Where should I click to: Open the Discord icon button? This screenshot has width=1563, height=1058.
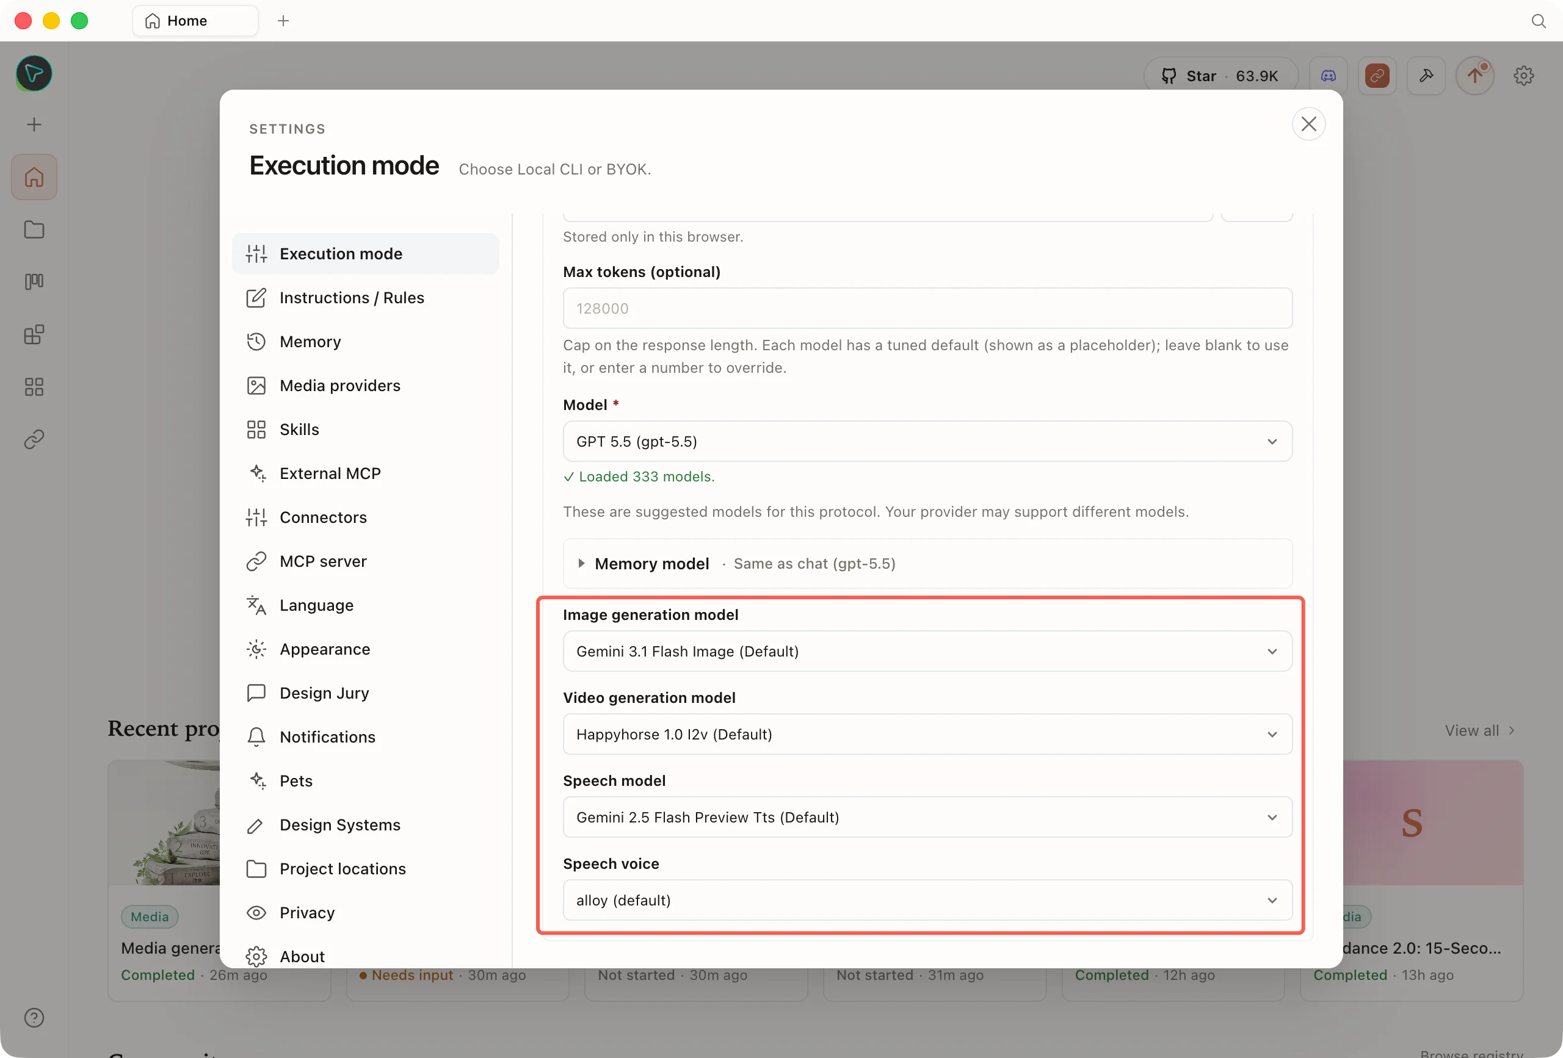(1329, 76)
